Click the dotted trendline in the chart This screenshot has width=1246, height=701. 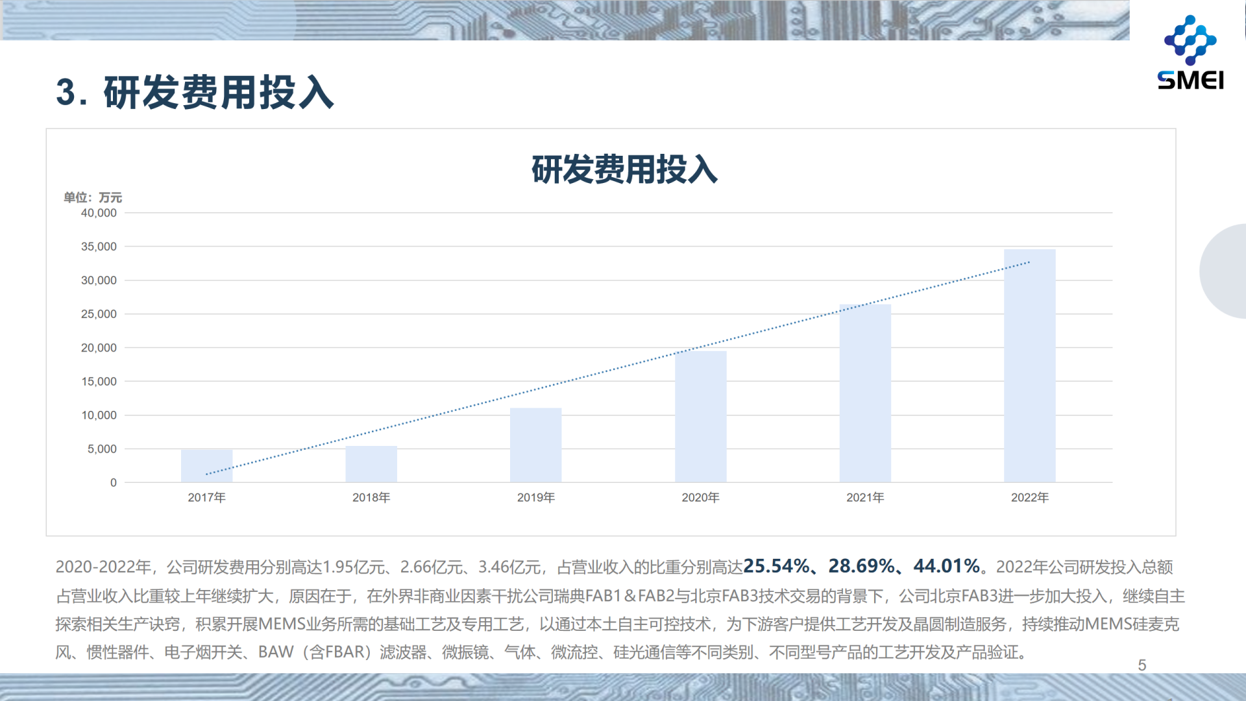pos(618,368)
